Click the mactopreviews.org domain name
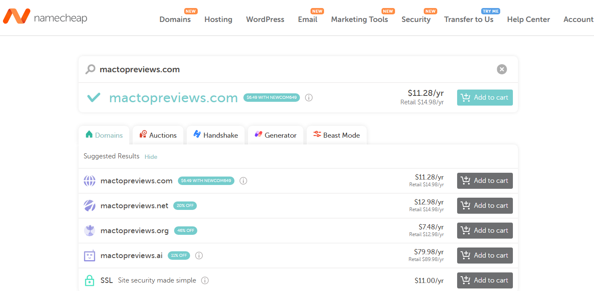 click(x=134, y=231)
